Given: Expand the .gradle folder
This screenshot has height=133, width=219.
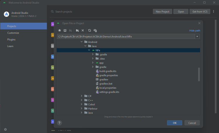Looking at the screenshot, I should (x=93, y=54).
